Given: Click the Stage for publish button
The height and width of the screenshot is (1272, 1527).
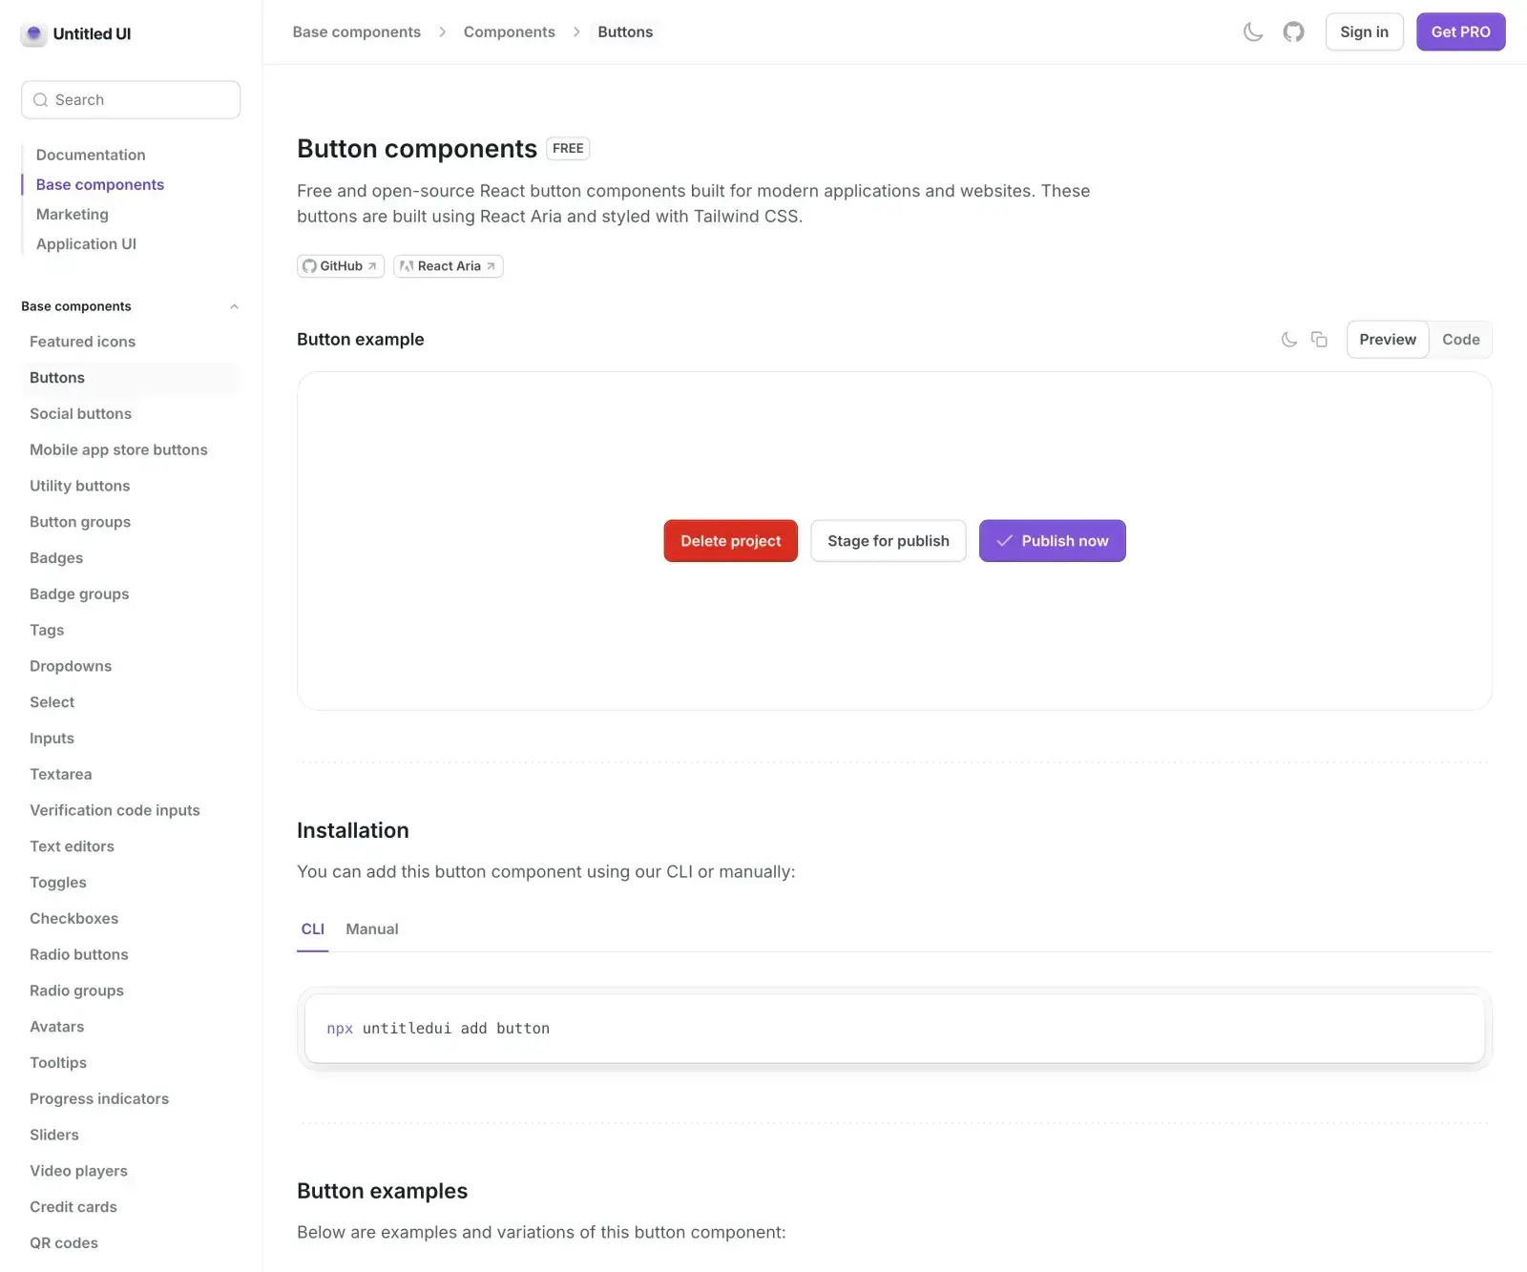Looking at the screenshot, I should click(x=888, y=540).
